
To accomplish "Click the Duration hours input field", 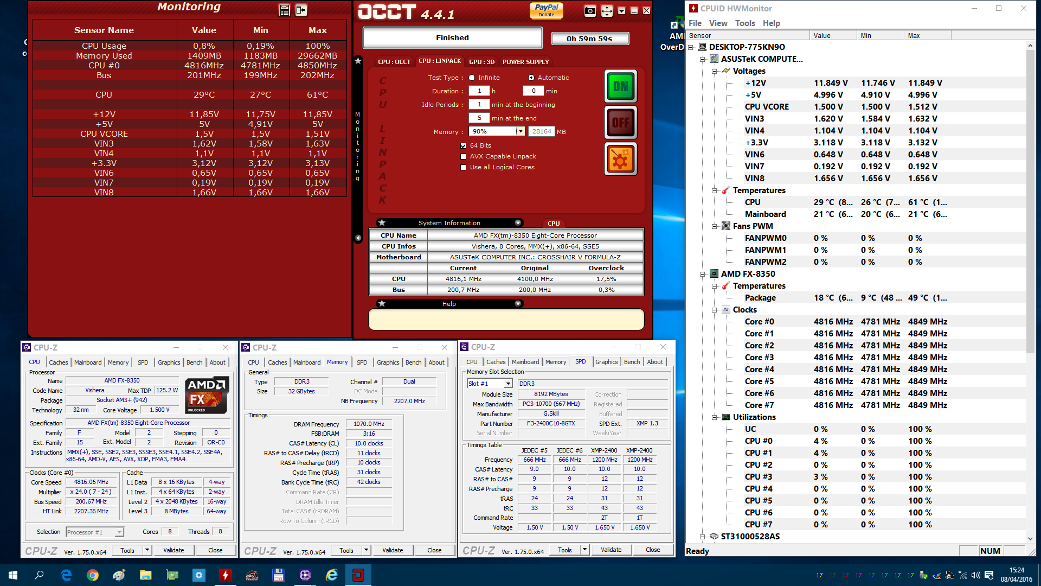I will tap(479, 91).
